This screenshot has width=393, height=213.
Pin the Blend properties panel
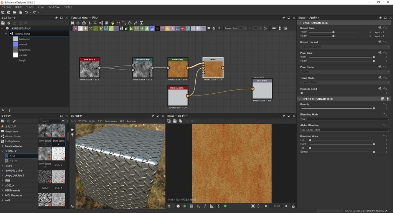coord(380,18)
